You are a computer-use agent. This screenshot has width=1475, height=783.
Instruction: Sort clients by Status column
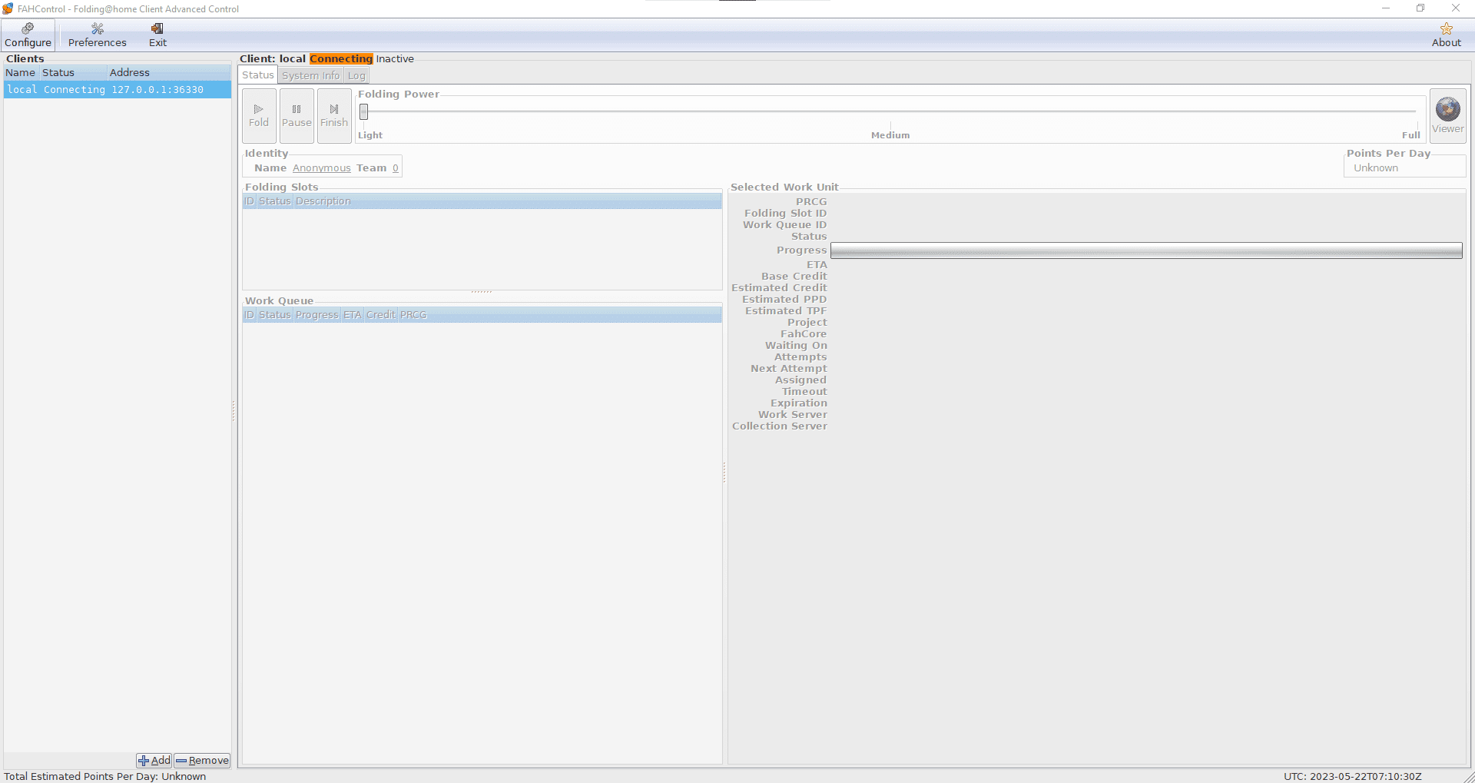(x=73, y=73)
